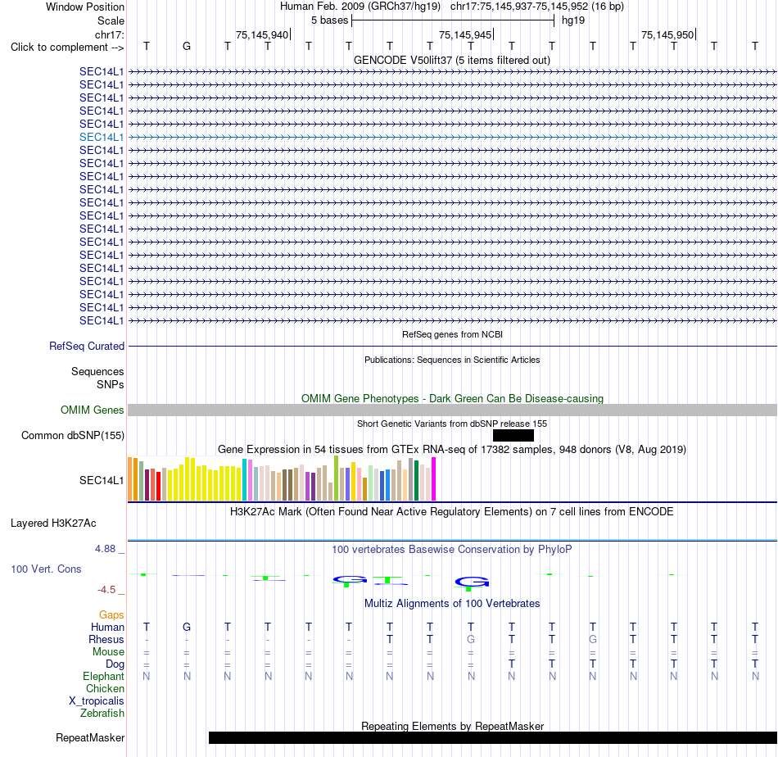Select the G base in the top sequence ruler
Image resolution: width=778 pixels, height=757 pixels.
tap(187, 46)
